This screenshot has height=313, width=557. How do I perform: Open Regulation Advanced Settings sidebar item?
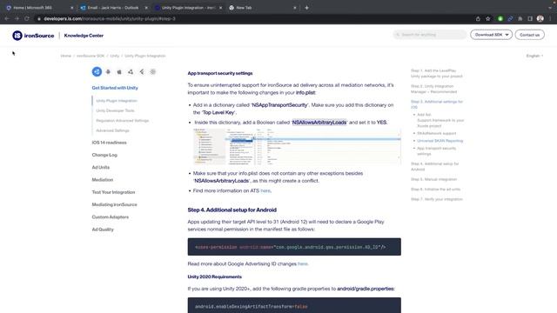pyautogui.click(x=122, y=121)
